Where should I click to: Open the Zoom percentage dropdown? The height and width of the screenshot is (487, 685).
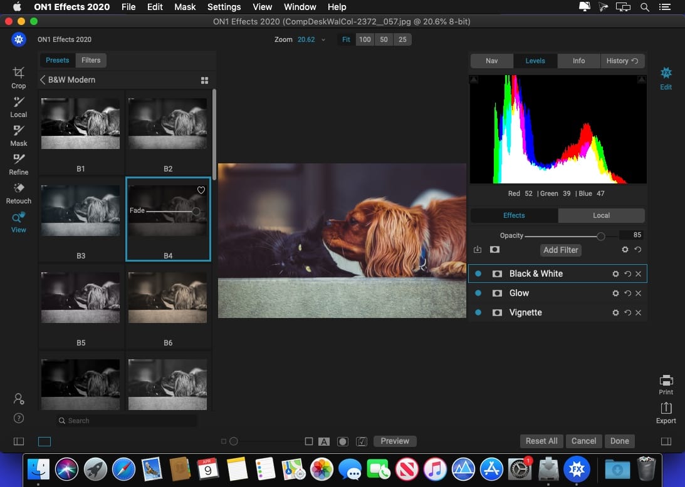click(x=323, y=39)
